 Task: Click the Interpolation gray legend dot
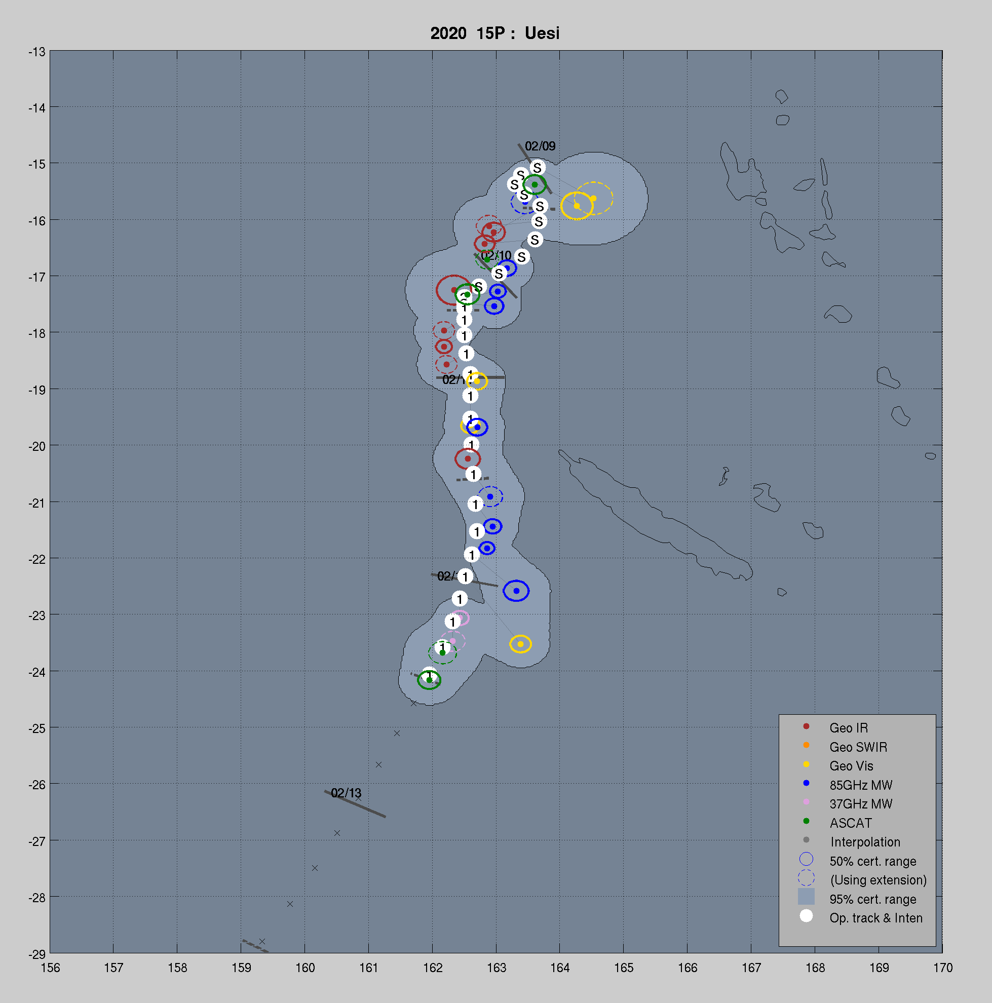click(x=806, y=840)
